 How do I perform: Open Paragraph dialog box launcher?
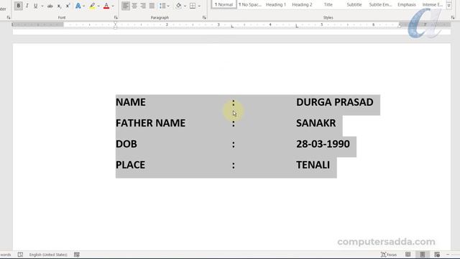[204, 17]
